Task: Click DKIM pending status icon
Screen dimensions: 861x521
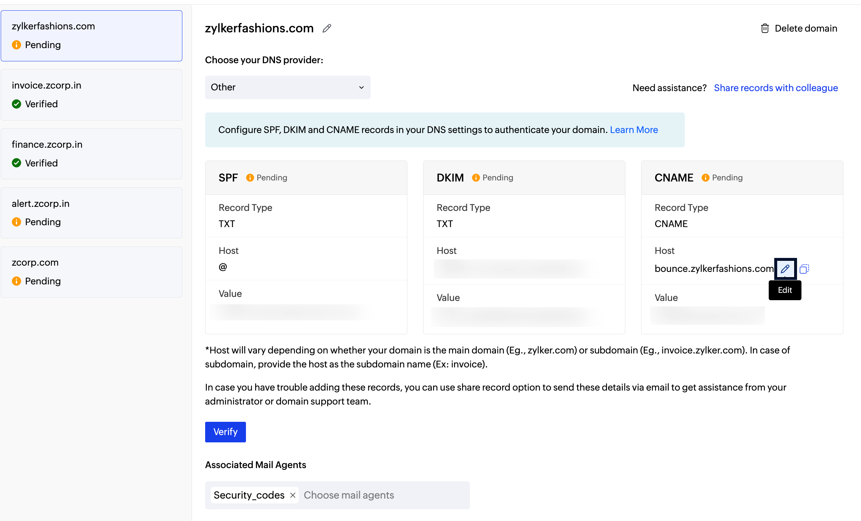Action: 476,177
